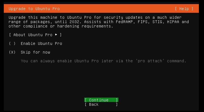The image size is (204, 112).
Task: Click the security updates description paragraph
Action: click(x=99, y=22)
